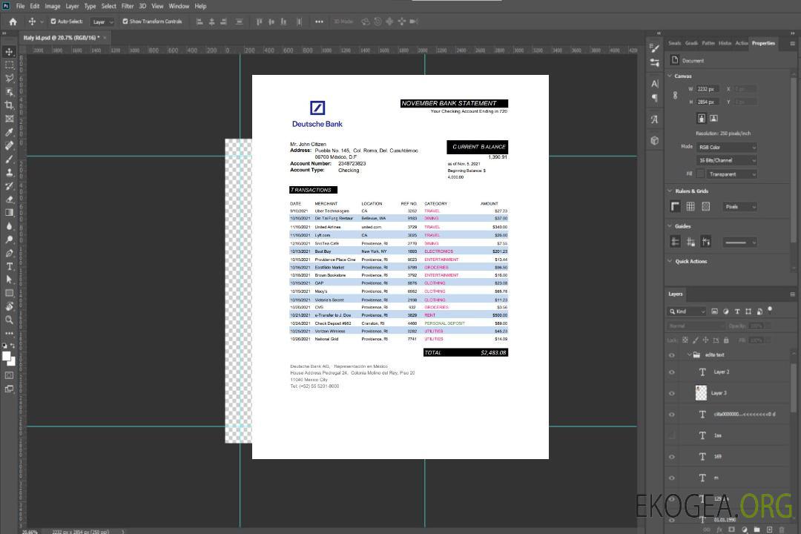
Task: Select the Crop tool
Action: (9, 105)
